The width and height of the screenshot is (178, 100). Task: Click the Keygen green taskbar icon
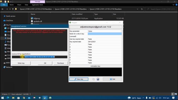[x=50, y=98]
